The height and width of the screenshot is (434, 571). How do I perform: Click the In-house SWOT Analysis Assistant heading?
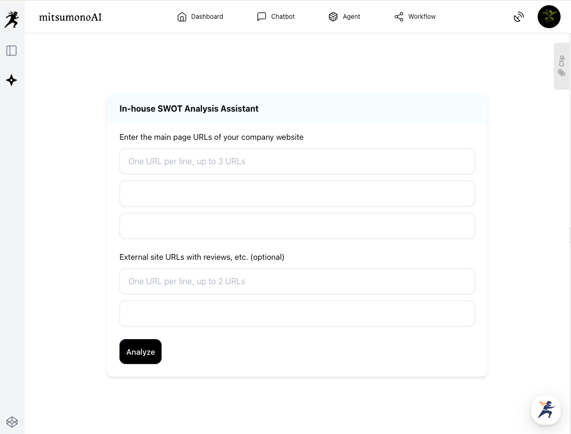pos(189,108)
